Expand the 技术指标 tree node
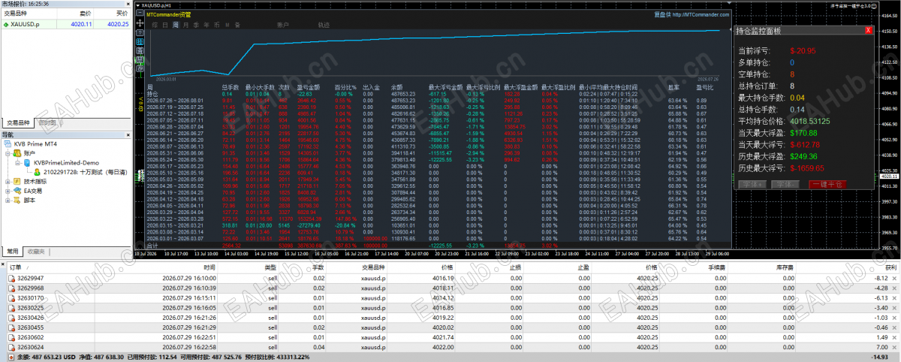The image size is (901, 362). coord(8,182)
